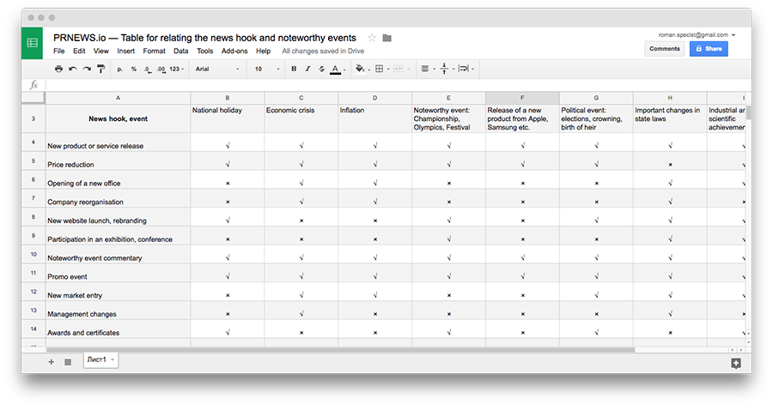Open the Help menu
The width and height of the screenshot is (773, 411).
[264, 51]
